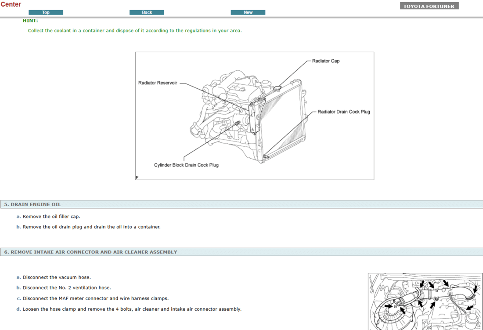The height and width of the screenshot is (330, 483).
Task: Select the disconnect vacuum hose step
Action: [57, 278]
